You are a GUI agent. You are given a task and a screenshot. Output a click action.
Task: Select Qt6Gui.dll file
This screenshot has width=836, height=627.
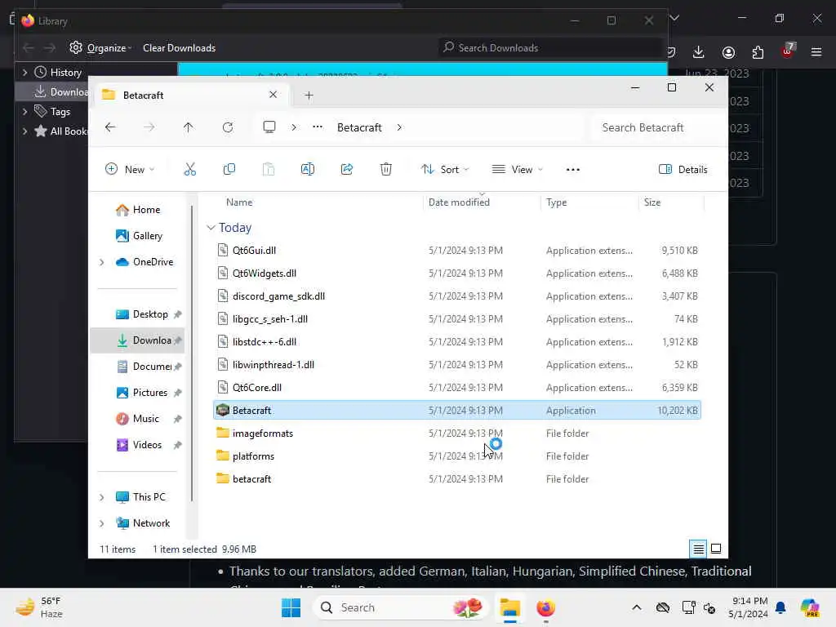[x=457, y=250]
